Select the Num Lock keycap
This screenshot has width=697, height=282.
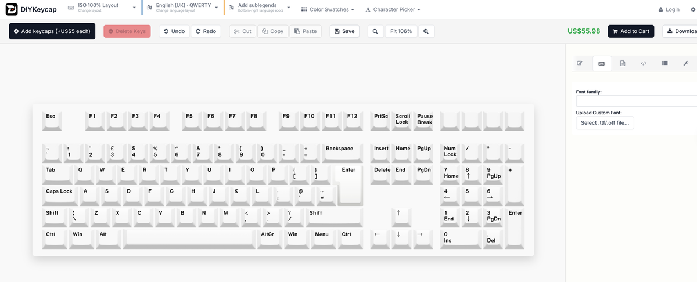(x=451, y=153)
